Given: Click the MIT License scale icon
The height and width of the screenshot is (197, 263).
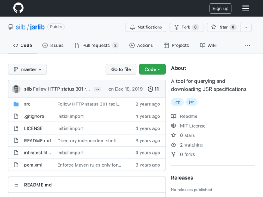Looking at the screenshot, I should tap(173, 126).
